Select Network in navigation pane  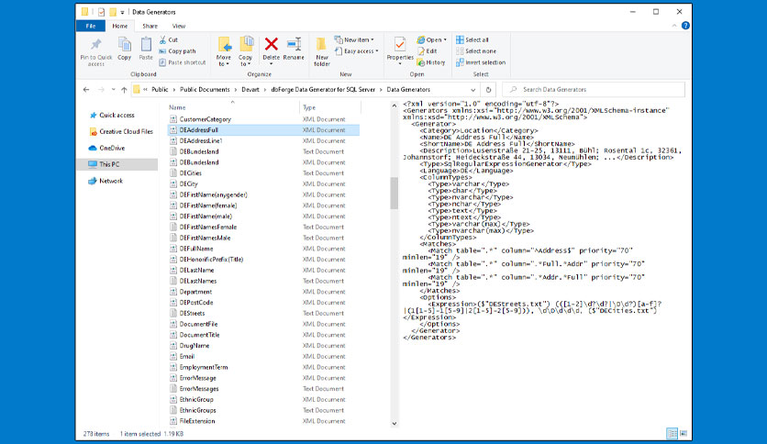(x=106, y=181)
